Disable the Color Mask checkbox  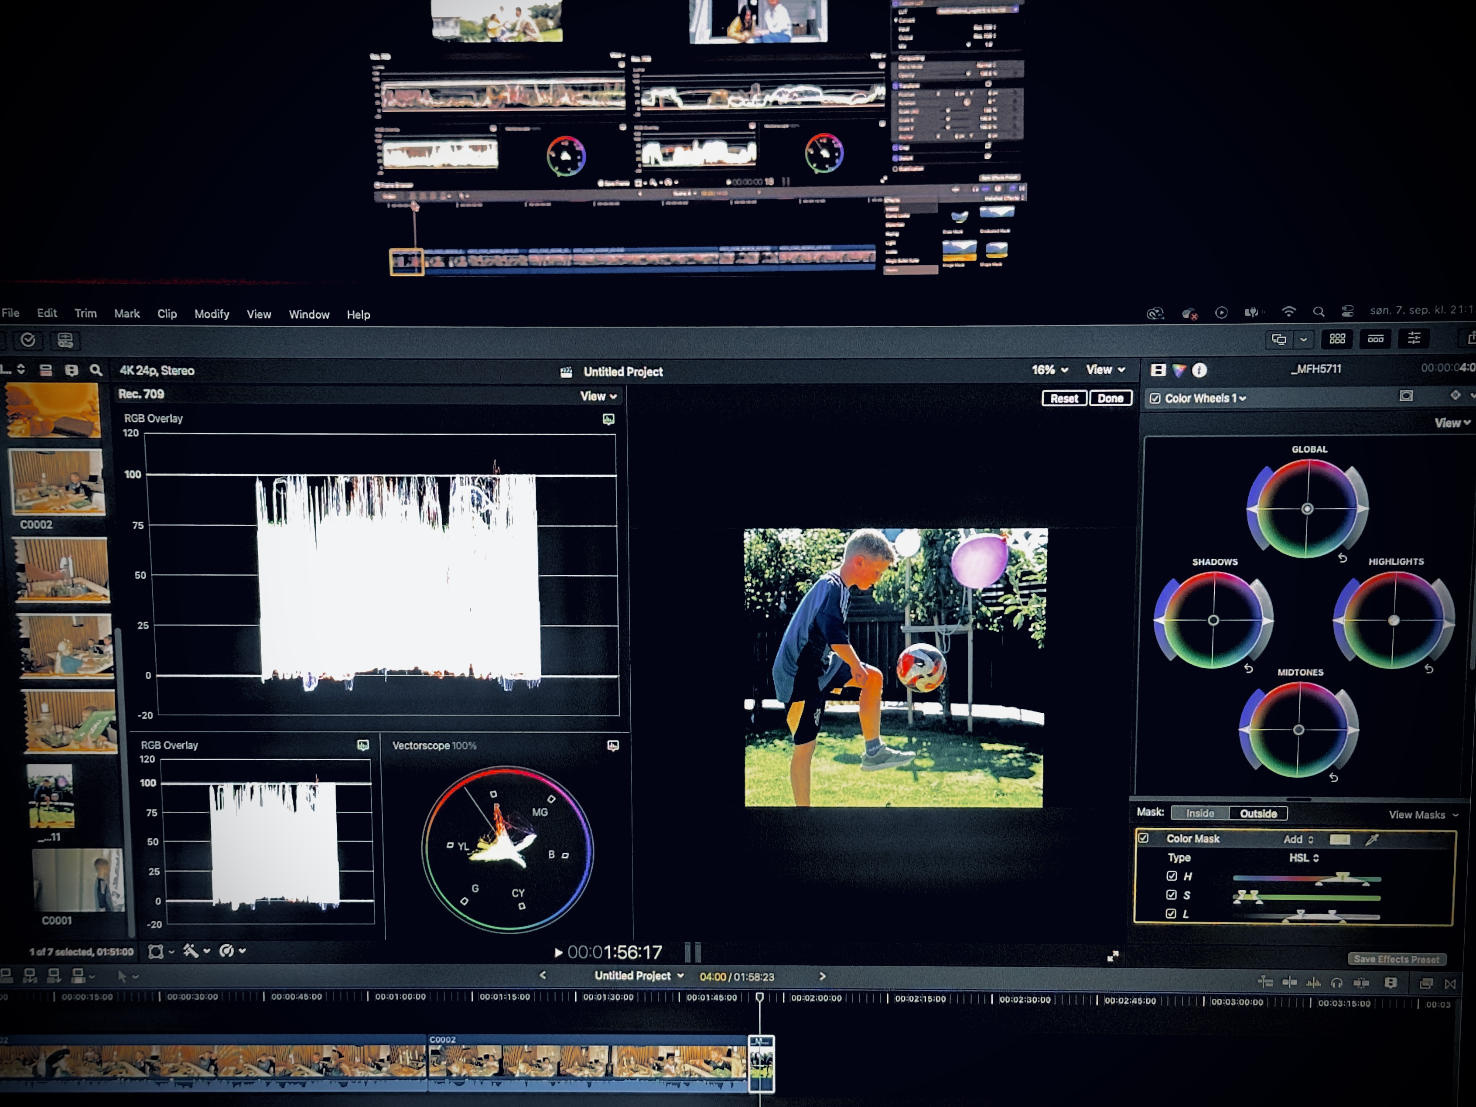pos(1144,838)
